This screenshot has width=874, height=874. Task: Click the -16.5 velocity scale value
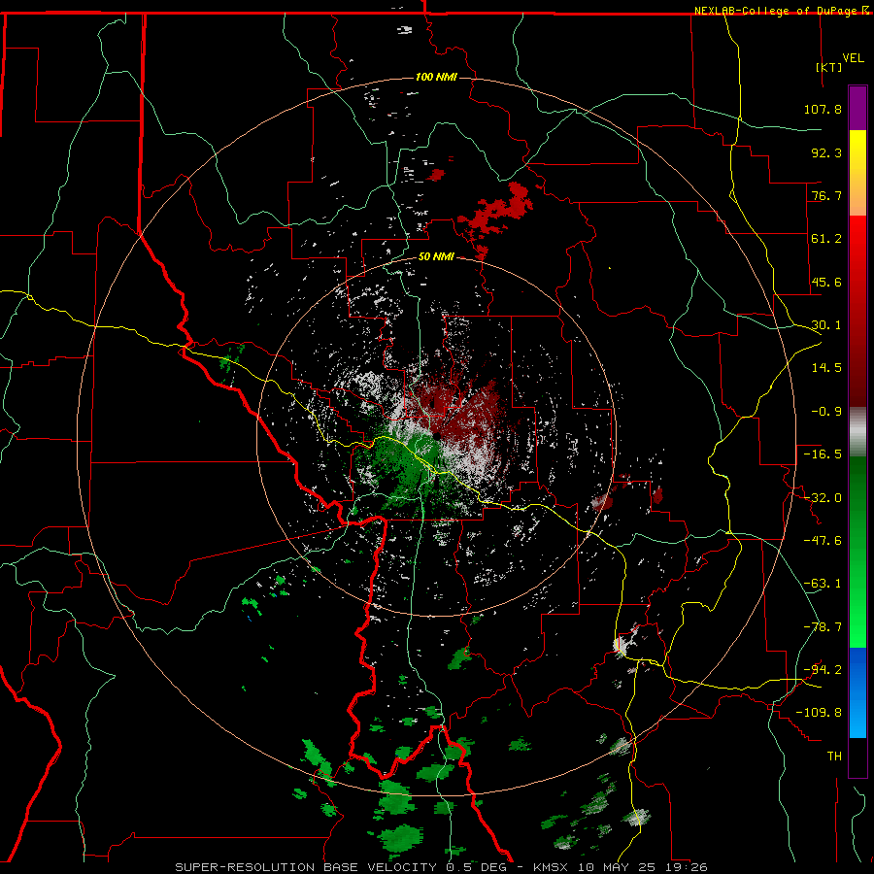click(823, 454)
